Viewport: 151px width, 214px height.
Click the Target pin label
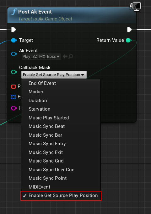[26, 40]
